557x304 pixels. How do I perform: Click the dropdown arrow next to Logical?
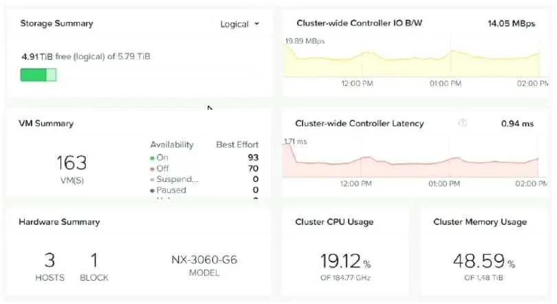[x=256, y=24]
